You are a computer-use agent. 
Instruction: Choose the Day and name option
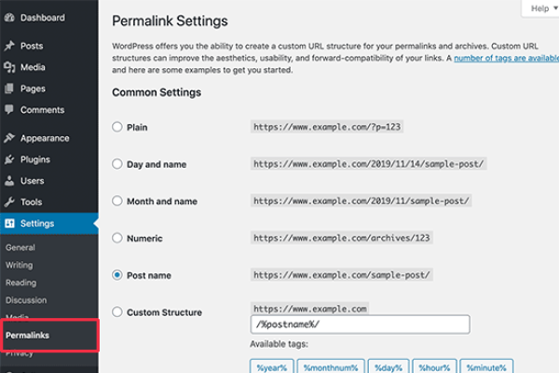[x=117, y=164]
